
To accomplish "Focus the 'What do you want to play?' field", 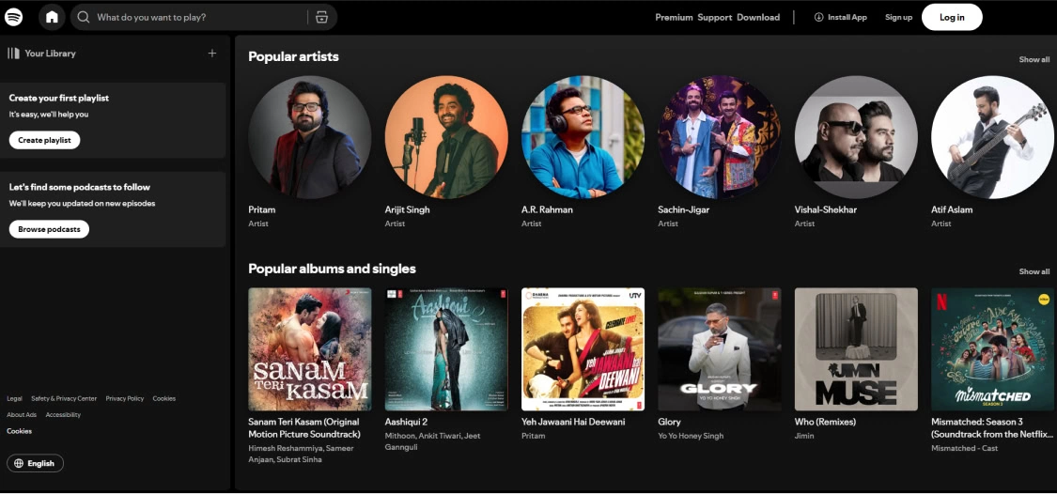I will [204, 17].
